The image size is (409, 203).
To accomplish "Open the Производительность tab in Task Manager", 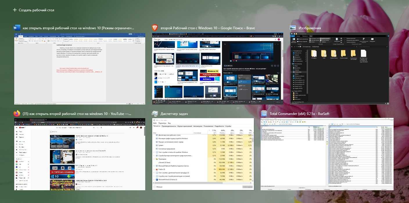I will tap(169, 126).
